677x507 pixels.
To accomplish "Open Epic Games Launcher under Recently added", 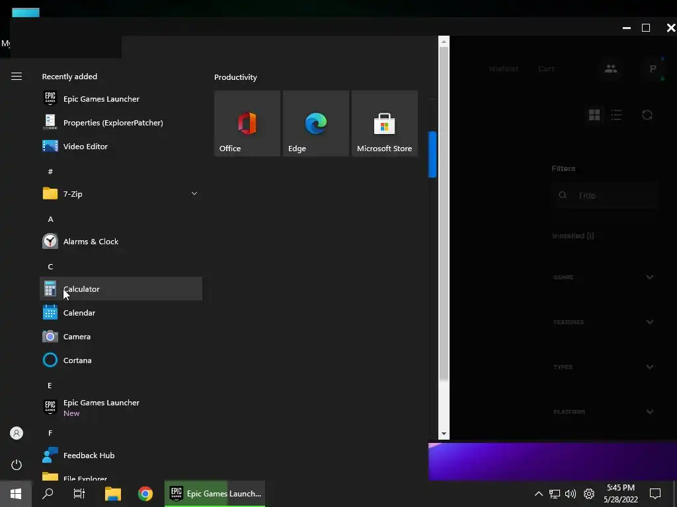I will [x=121, y=99].
